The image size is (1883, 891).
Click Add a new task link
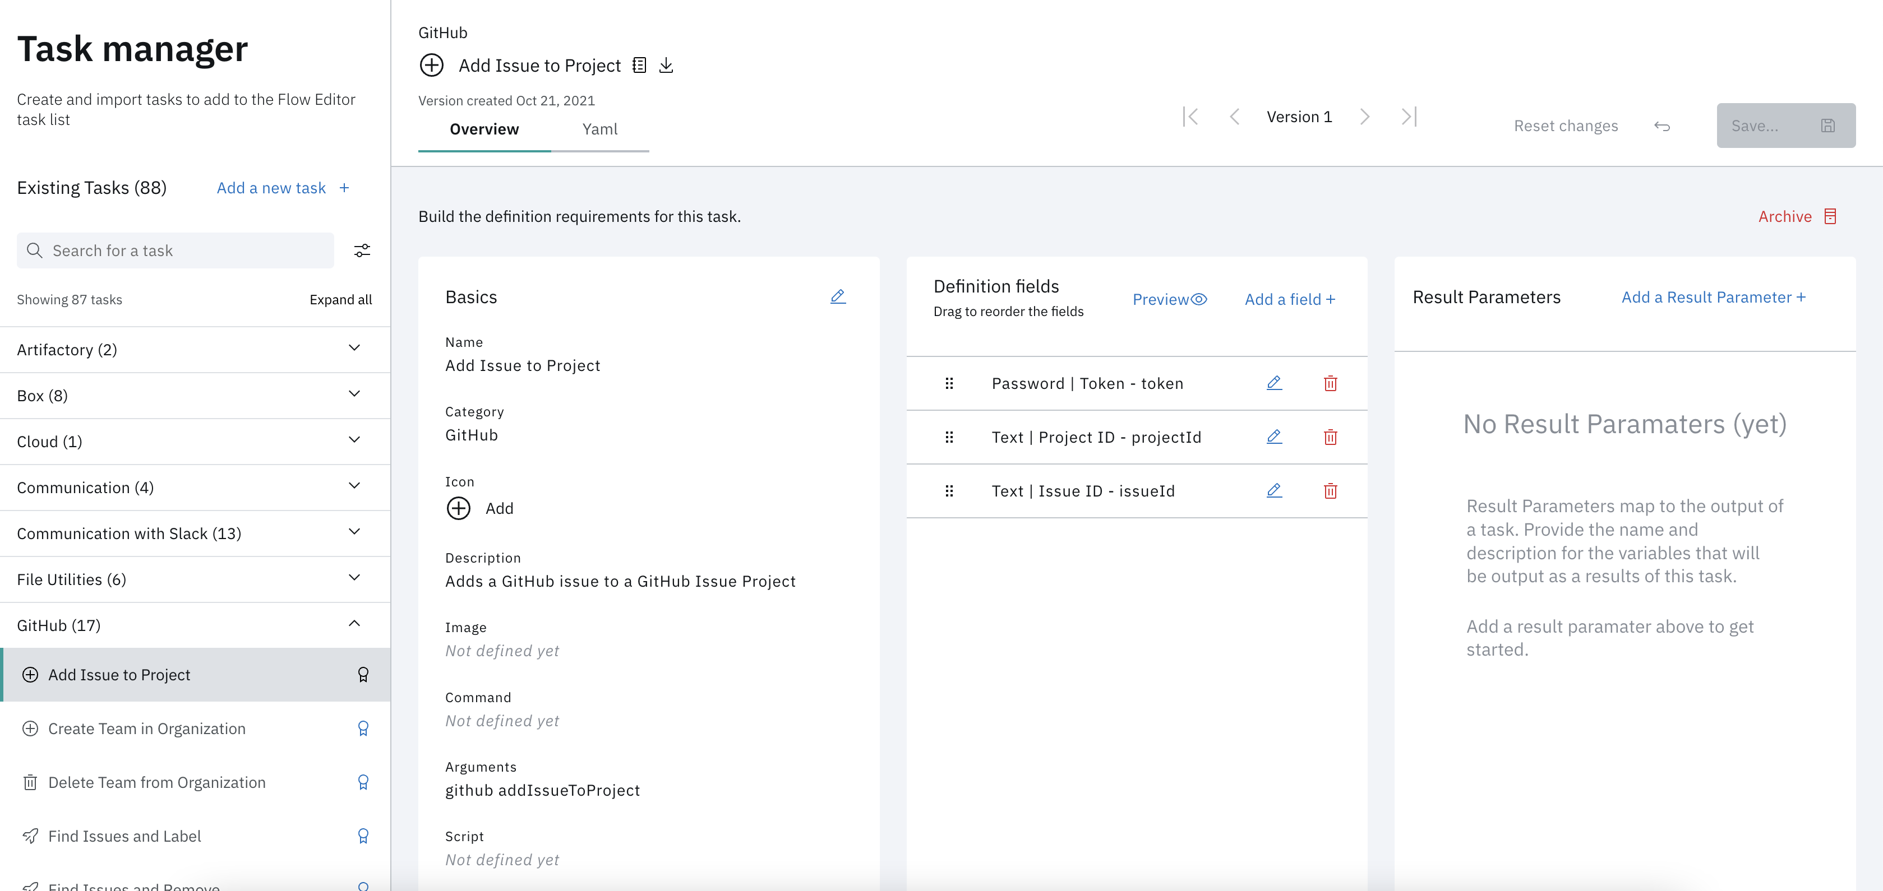pyautogui.click(x=283, y=188)
